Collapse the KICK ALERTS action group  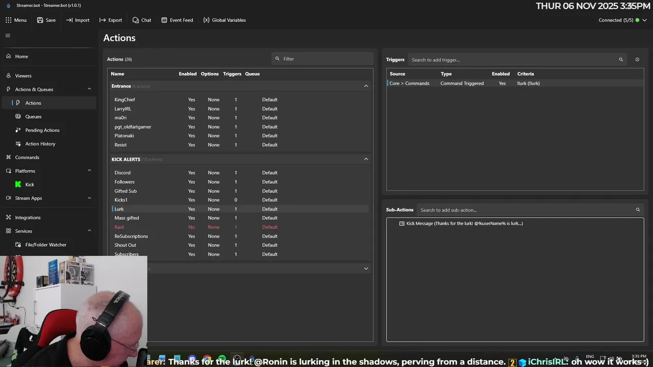(x=366, y=159)
